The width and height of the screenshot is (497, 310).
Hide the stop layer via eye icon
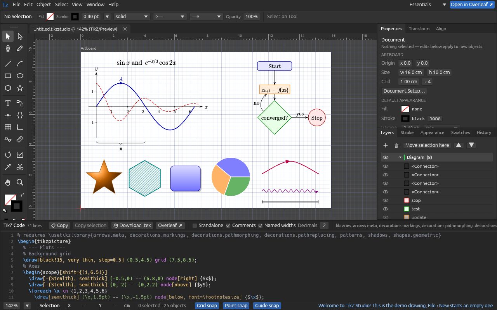[x=386, y=200]
